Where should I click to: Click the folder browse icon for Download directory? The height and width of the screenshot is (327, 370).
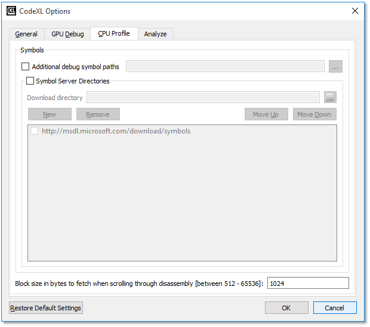(330, 97)
